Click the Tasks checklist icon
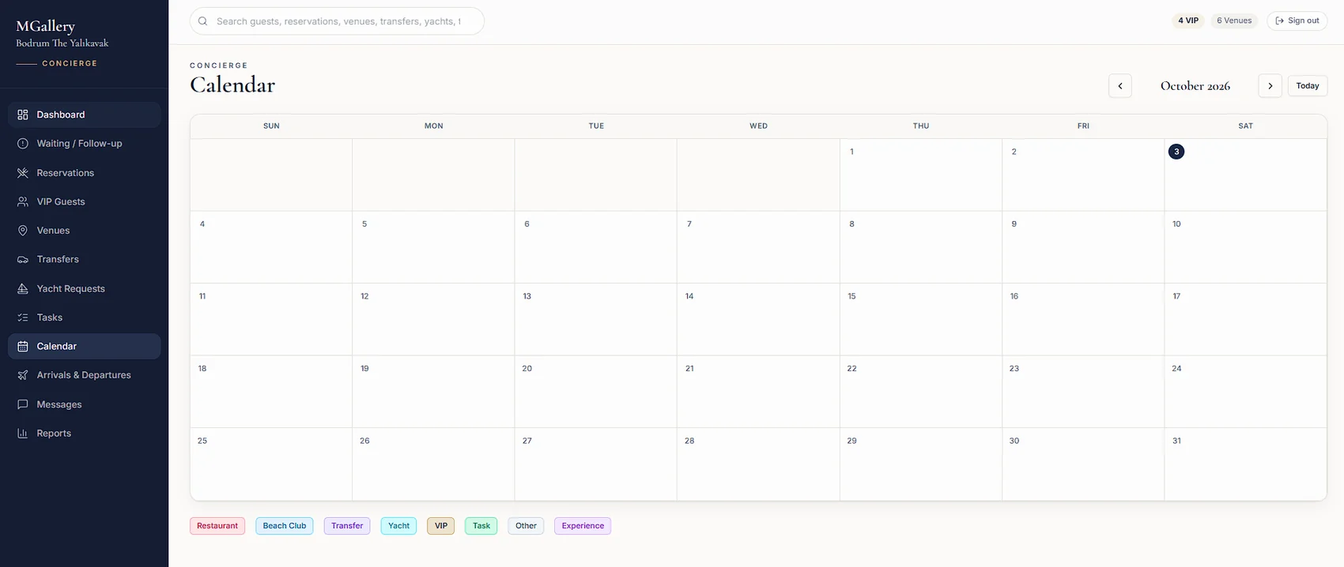This screenshot has width=1344, height=567. [23, 317]
